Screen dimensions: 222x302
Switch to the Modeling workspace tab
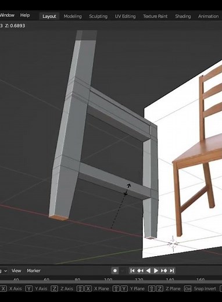pyautogui.click(x=73, y=16)
